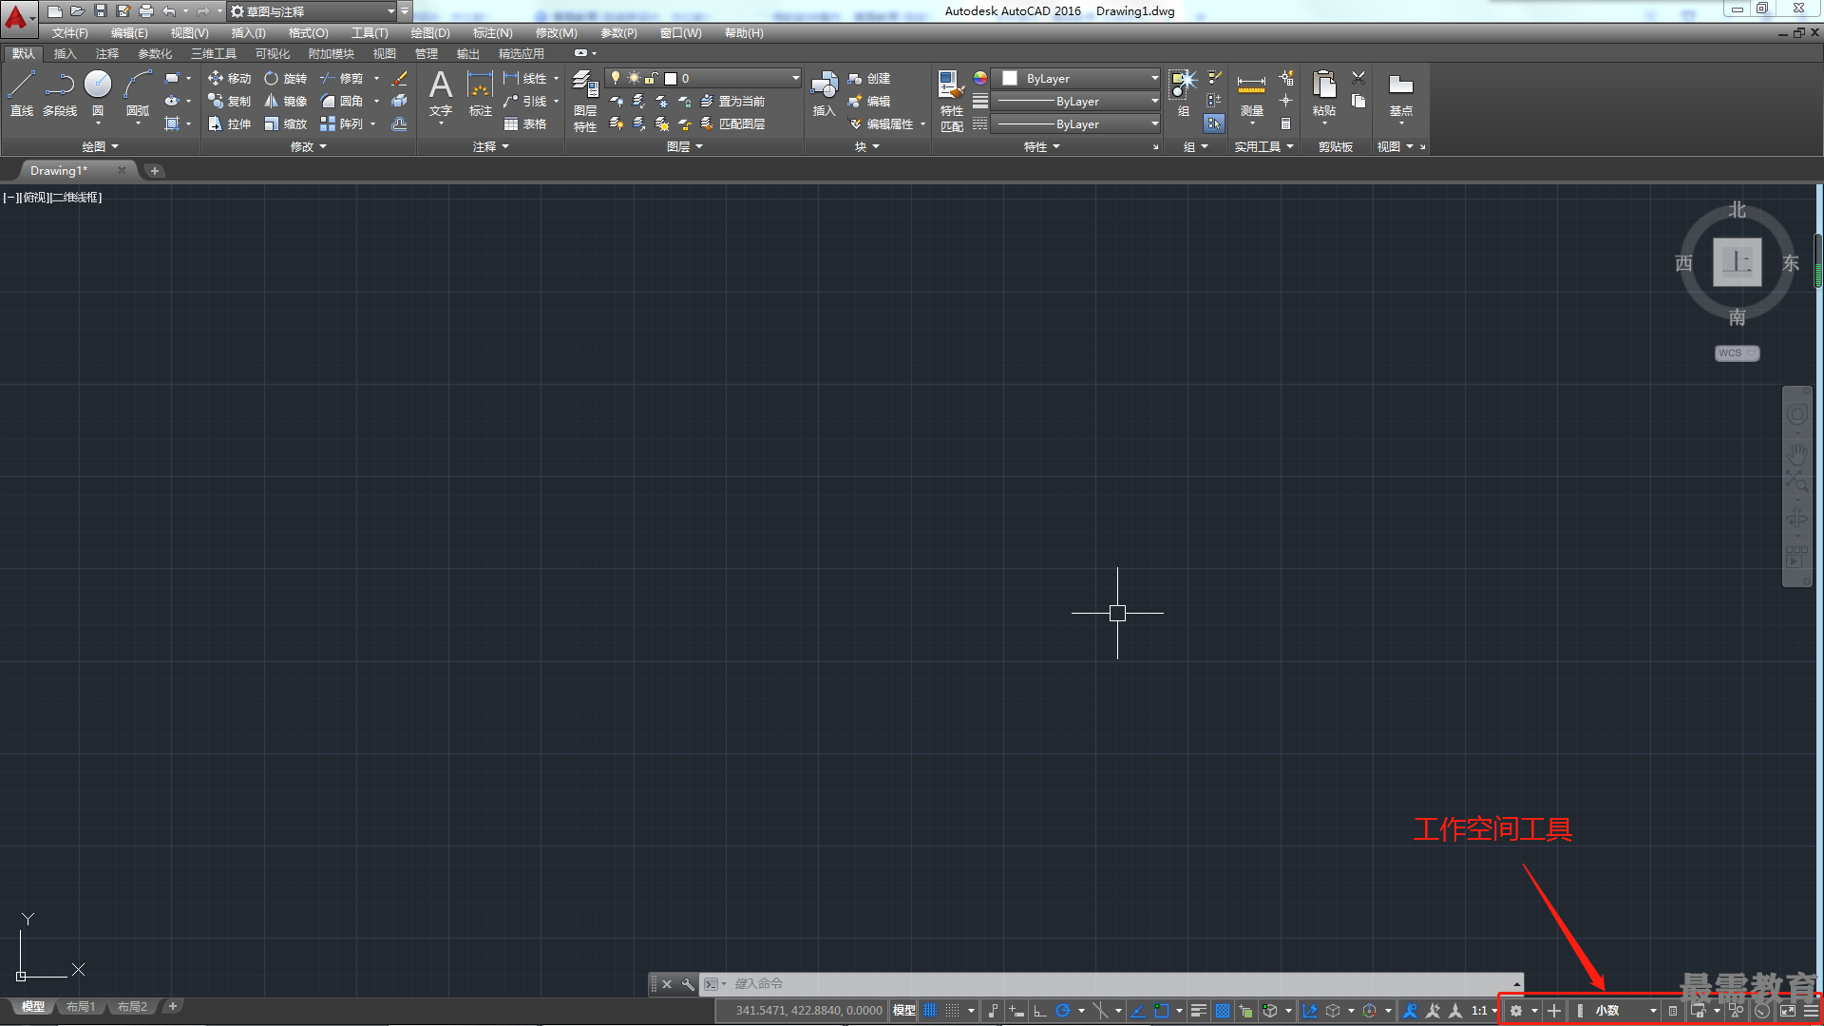Toggle snap mode in status bar
The height and width of the screenshot is (1026, 1824).
coord(953,1011)
